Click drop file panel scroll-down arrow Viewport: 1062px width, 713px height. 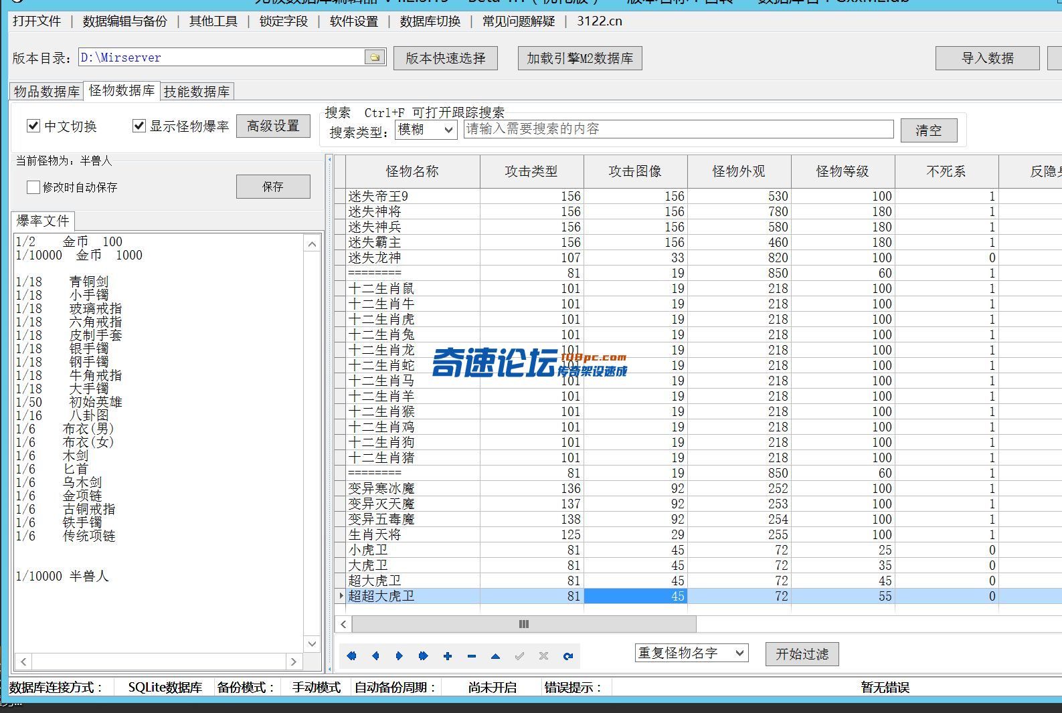(312, 643)
